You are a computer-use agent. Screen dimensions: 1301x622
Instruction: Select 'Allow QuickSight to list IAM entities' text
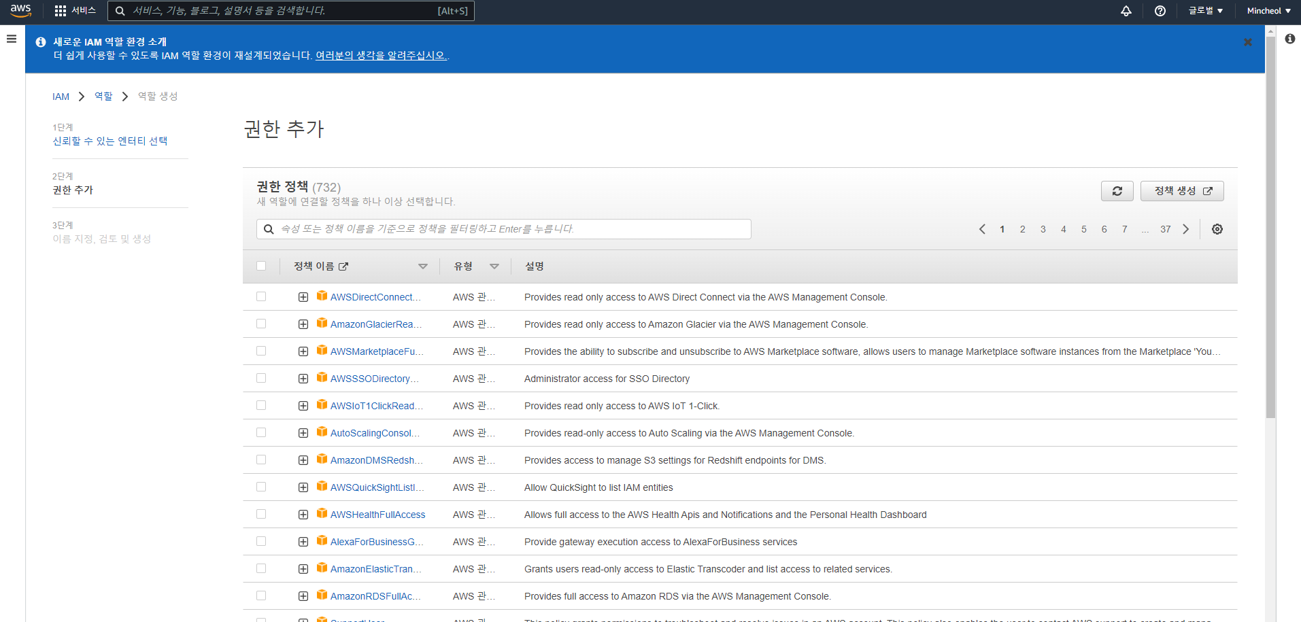pos(598,487)
